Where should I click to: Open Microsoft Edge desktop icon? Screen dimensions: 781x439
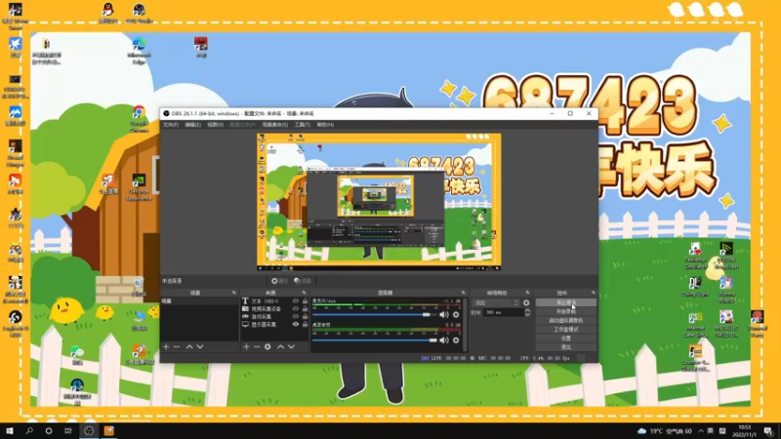pos(139,51)
